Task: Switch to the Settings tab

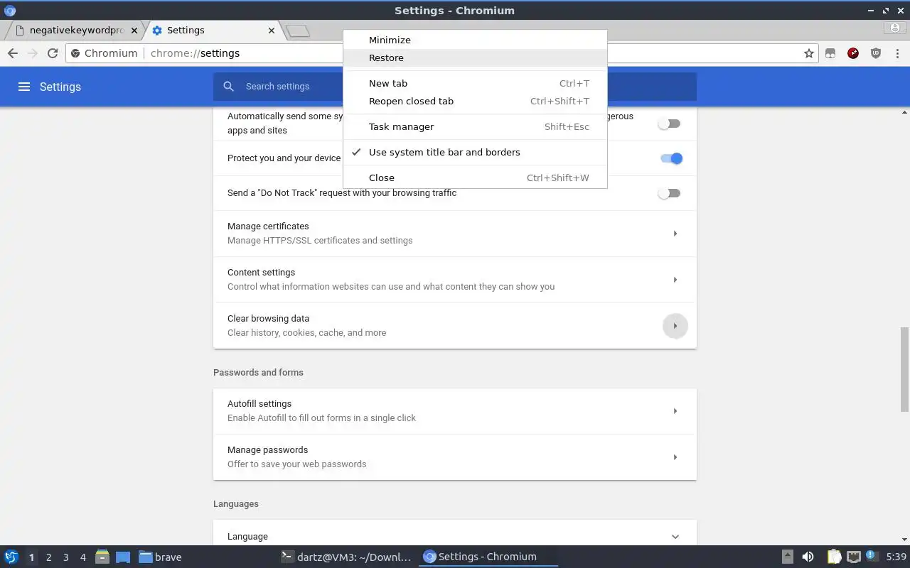Action: (x=213, y=31)
